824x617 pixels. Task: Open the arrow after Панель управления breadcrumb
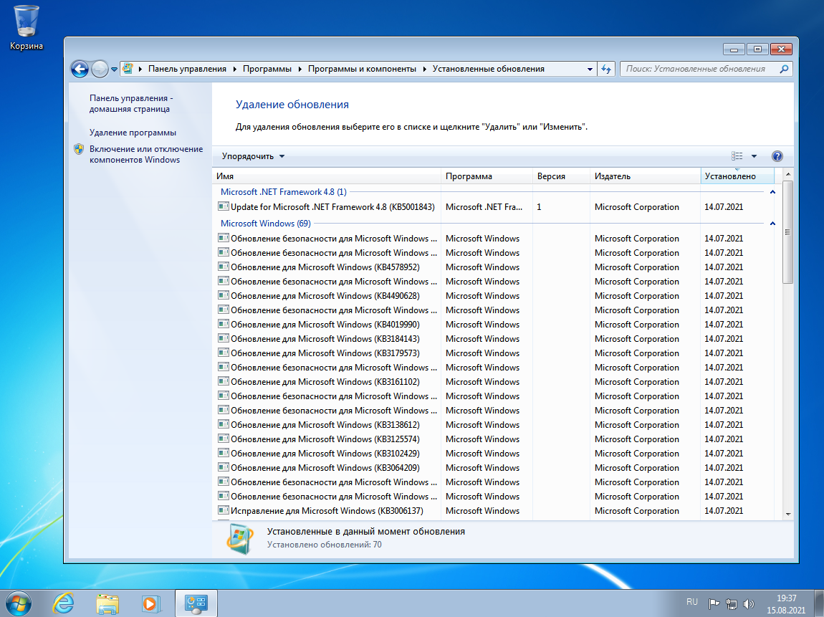point(234,69)
